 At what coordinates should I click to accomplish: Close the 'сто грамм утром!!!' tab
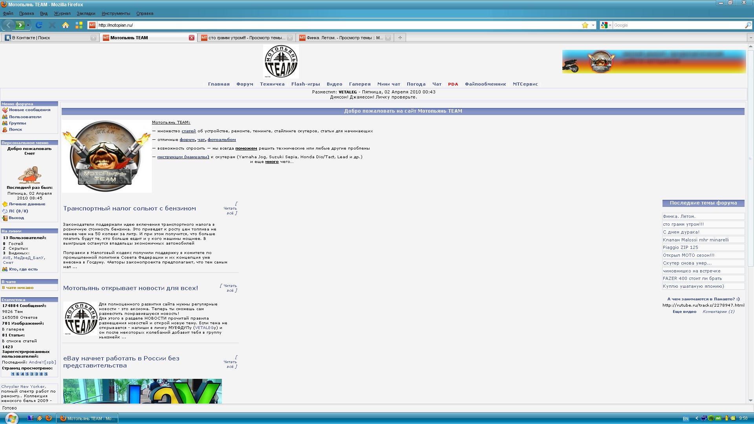(x=290, y=38)
